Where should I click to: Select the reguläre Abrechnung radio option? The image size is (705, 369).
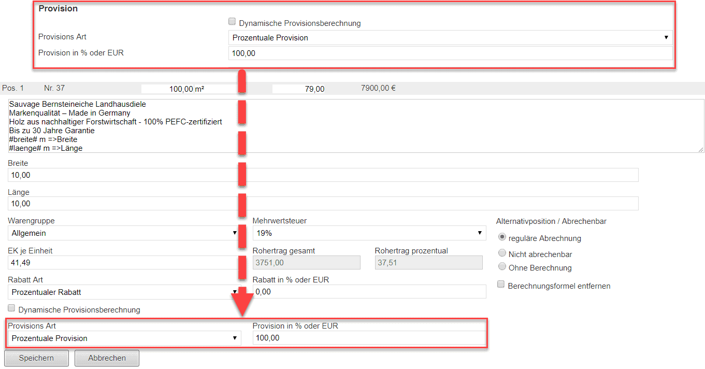pyautogui.click(x=501, y=237)
